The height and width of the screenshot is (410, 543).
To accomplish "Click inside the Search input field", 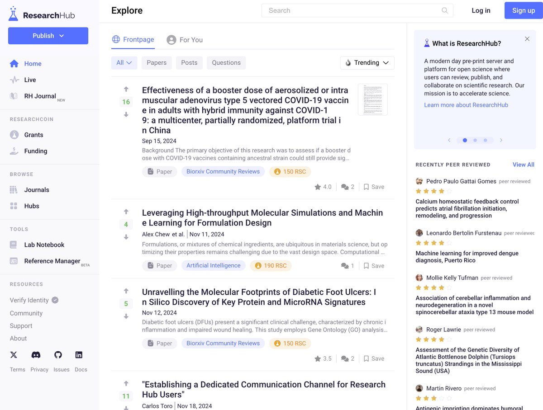I will (x=357, y=10).
